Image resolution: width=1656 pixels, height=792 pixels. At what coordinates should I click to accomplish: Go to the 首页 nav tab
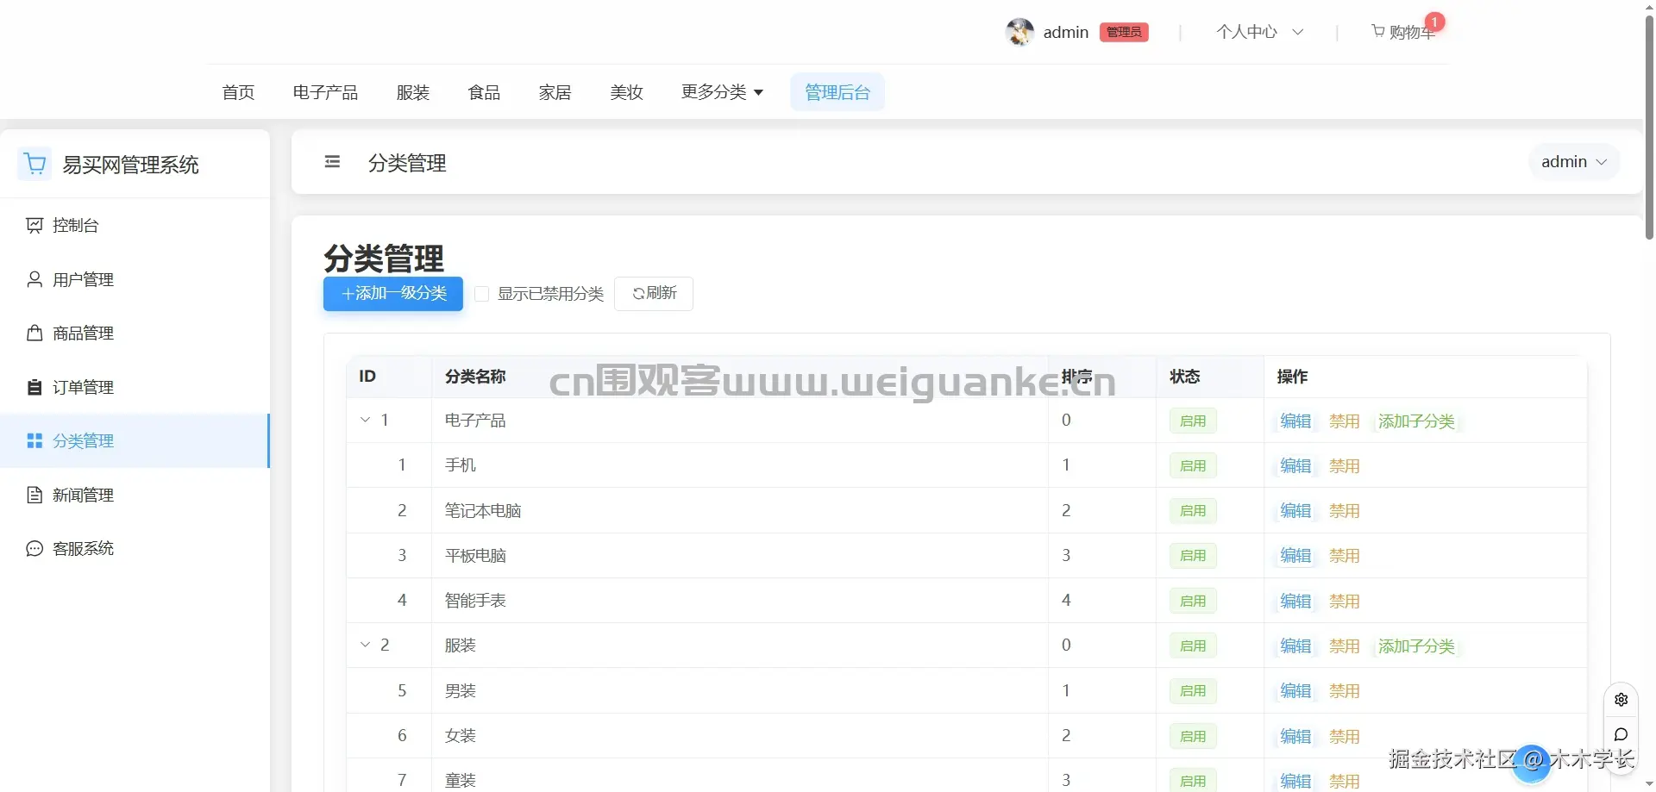pyautogui.click(x=238, y=92)
